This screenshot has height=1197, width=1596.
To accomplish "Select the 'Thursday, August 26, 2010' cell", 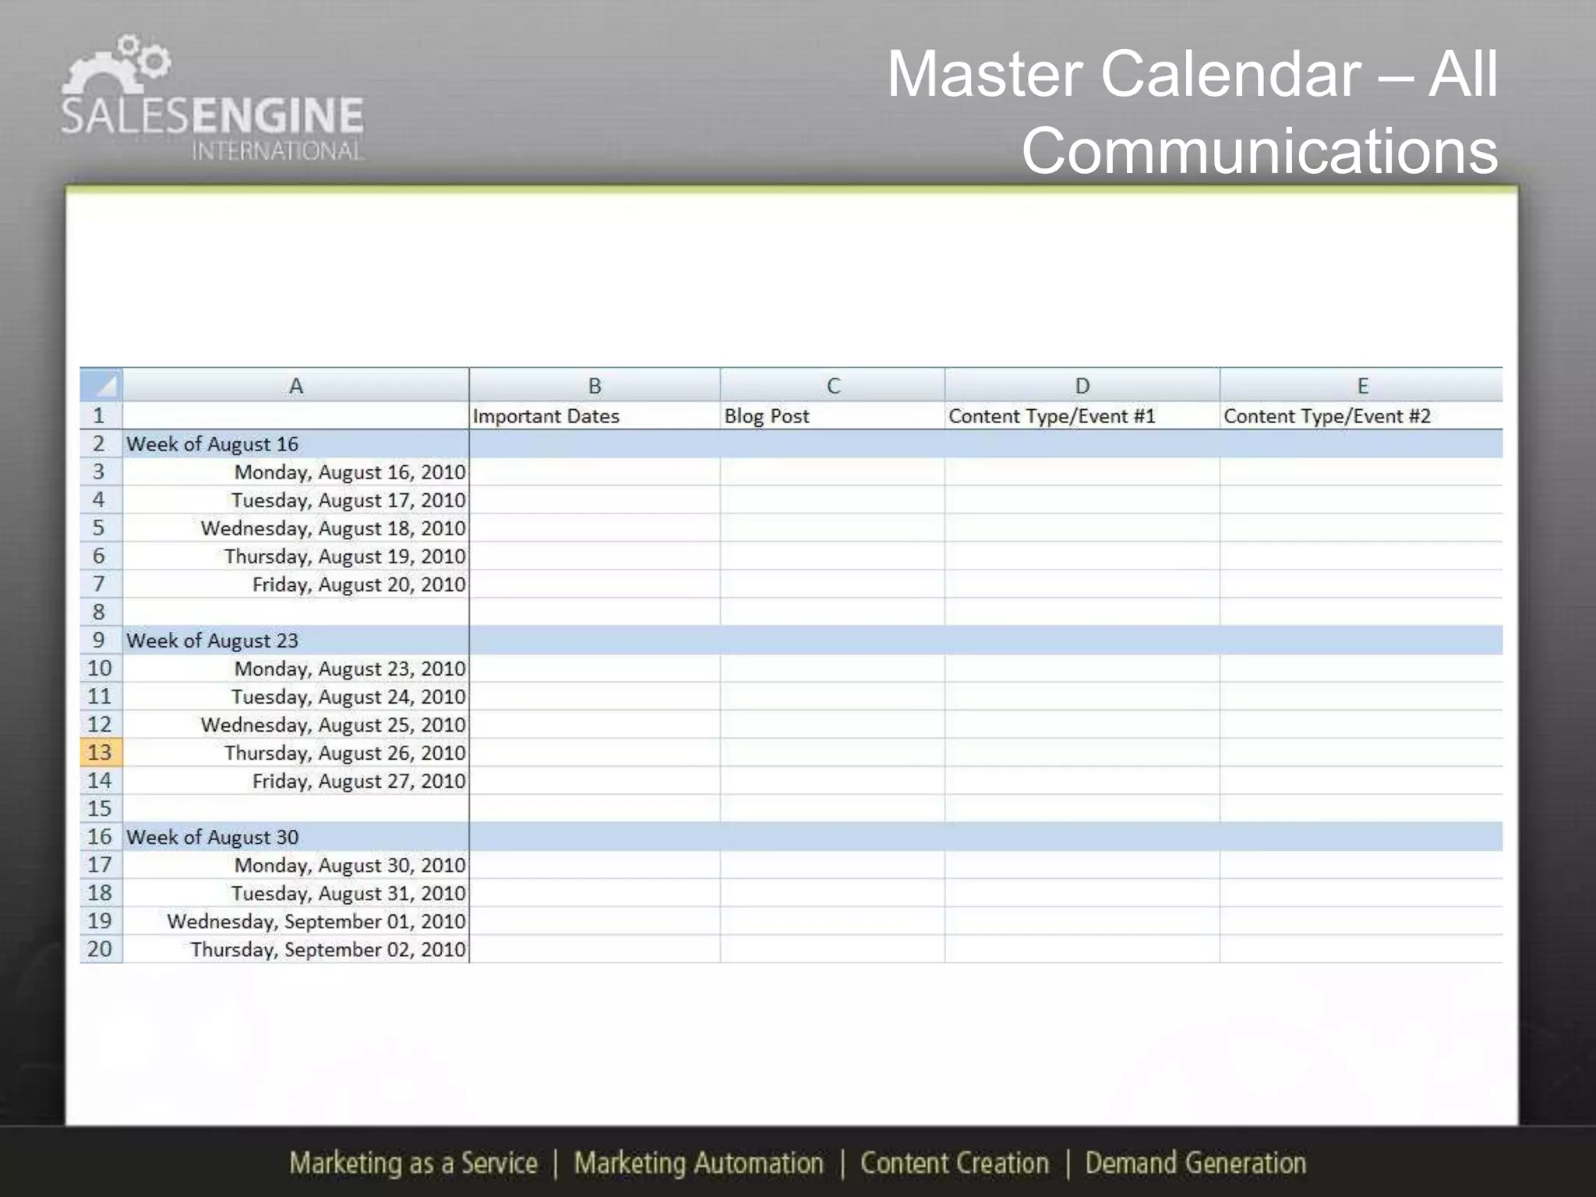I will click(296, 752).
